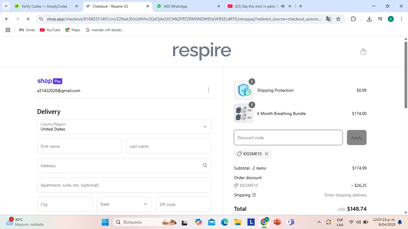Go back to the previous page
408x229 pixels.
pyautogui.click(x=7, y=19)
